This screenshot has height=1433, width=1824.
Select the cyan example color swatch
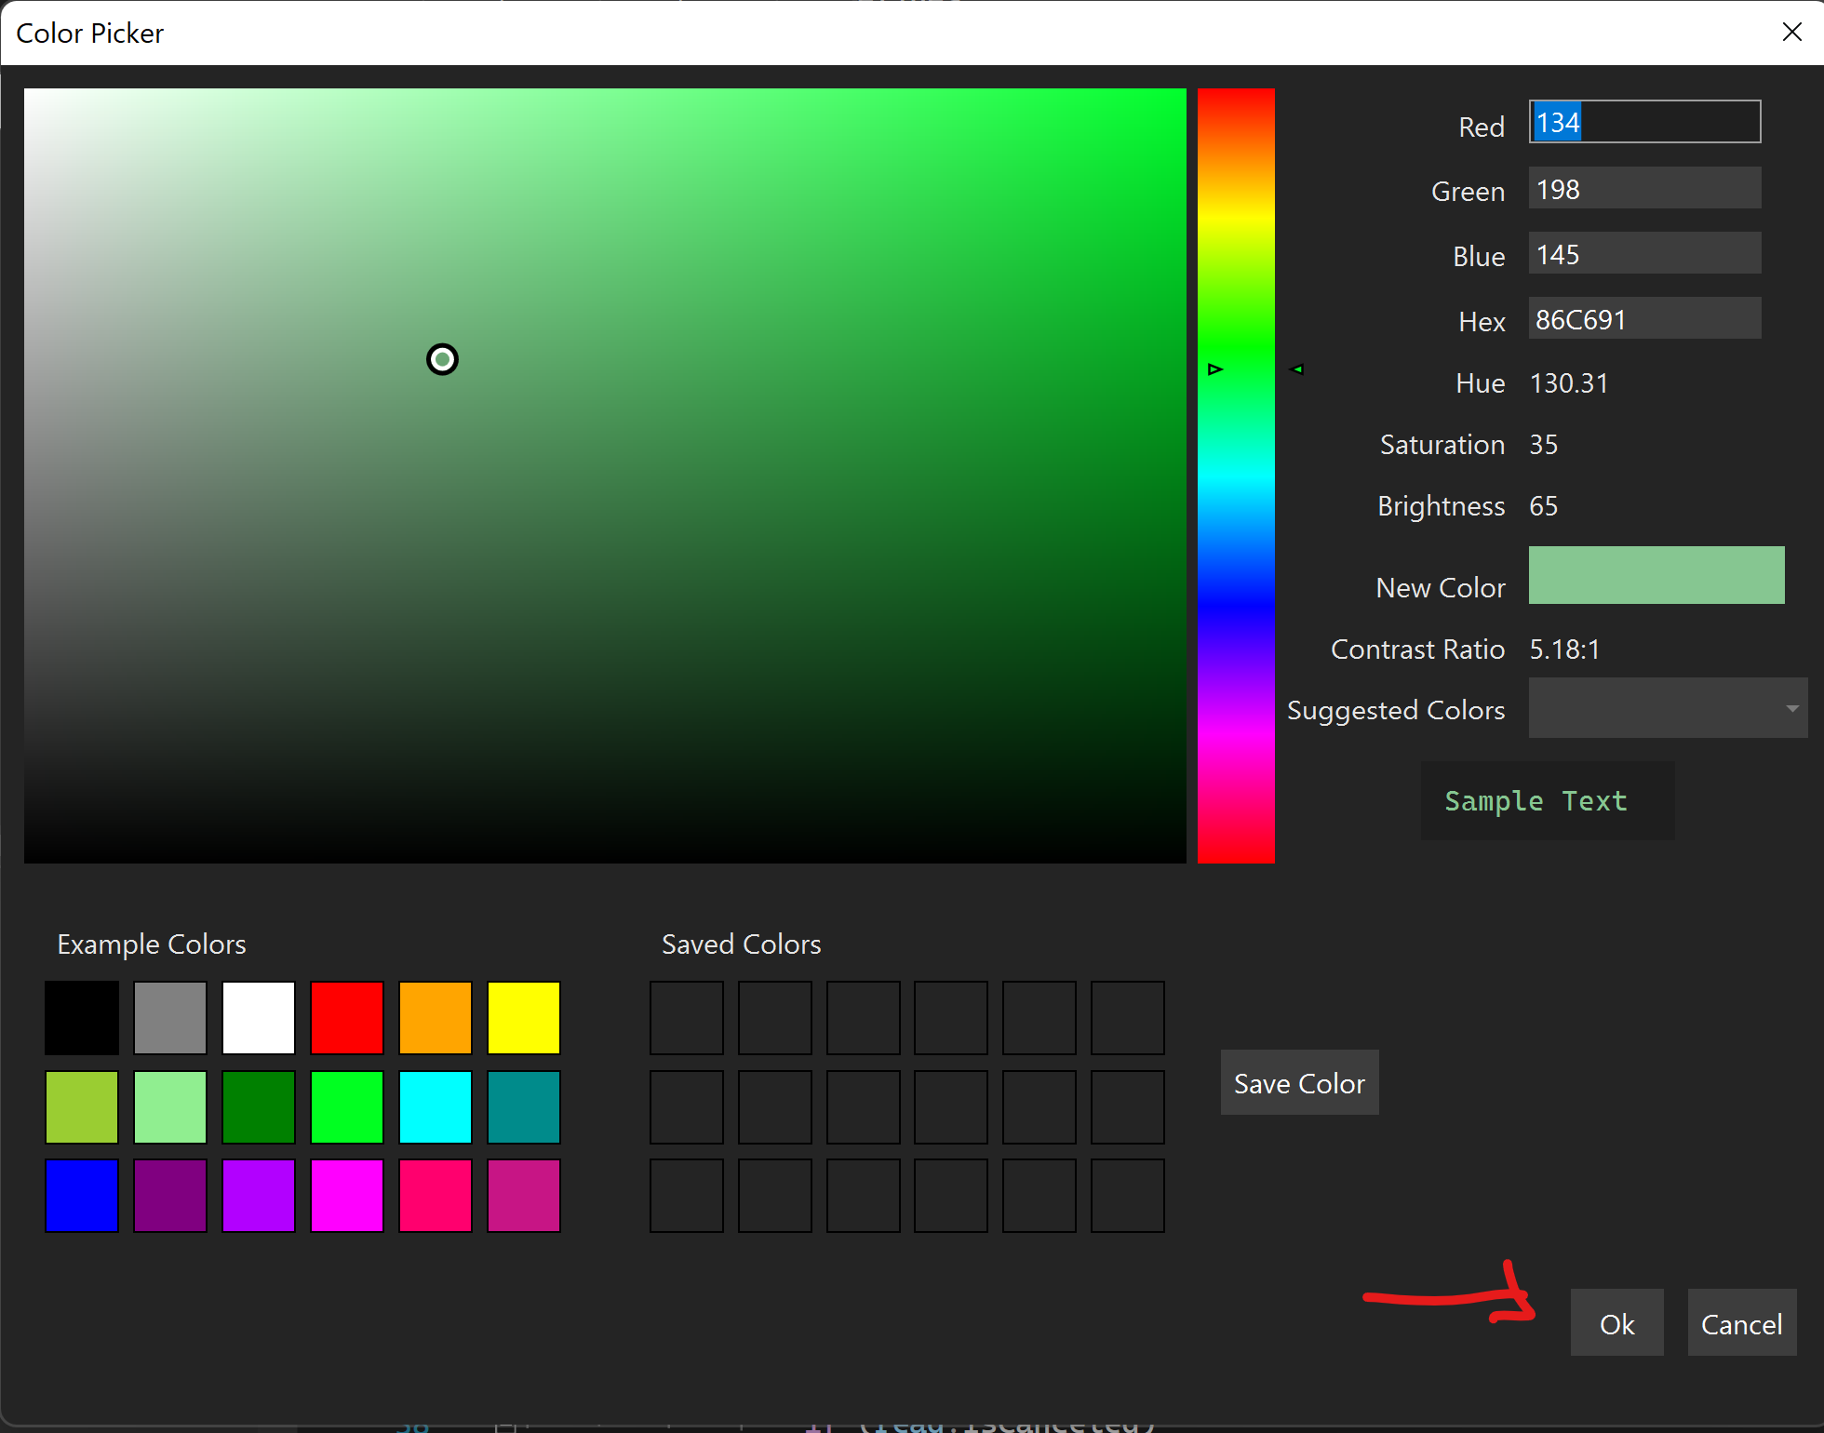click(x=435, y=1106)
